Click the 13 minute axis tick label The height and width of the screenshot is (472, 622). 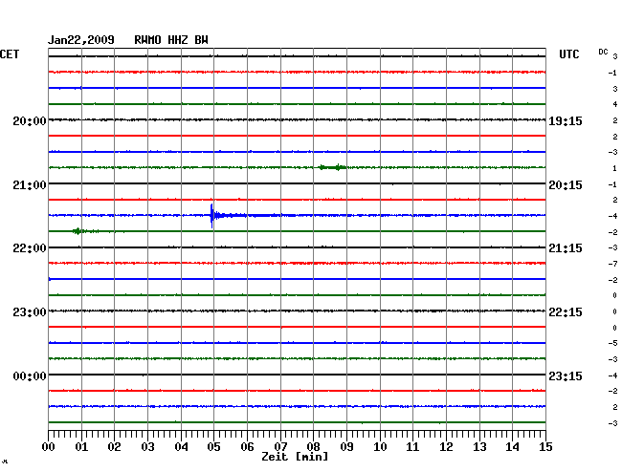pos(479,446)
